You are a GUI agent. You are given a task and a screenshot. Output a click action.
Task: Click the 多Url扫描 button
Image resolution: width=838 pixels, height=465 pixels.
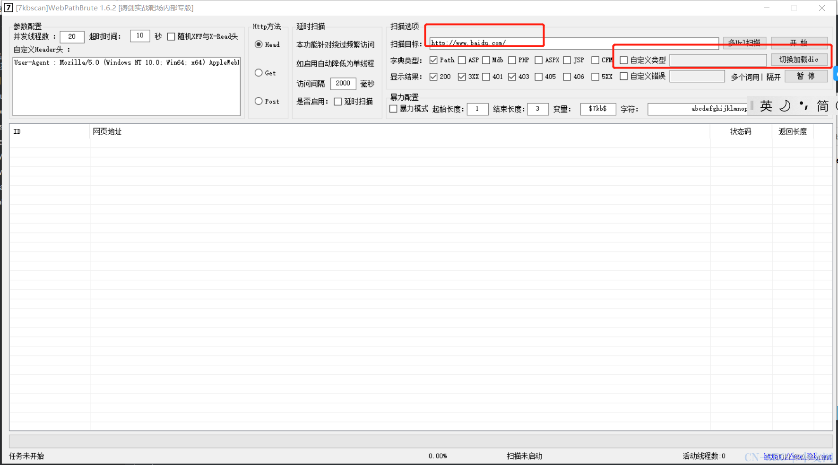click(x=745, y=43)
